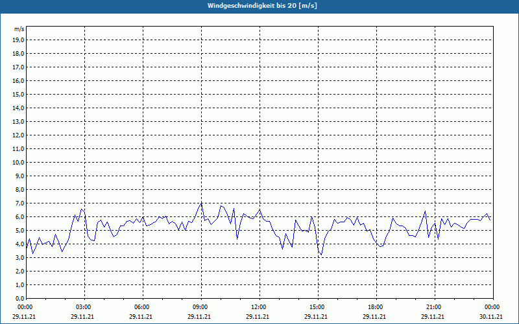Click the "m/s" unit label on the y-axis

coord(19,29)
